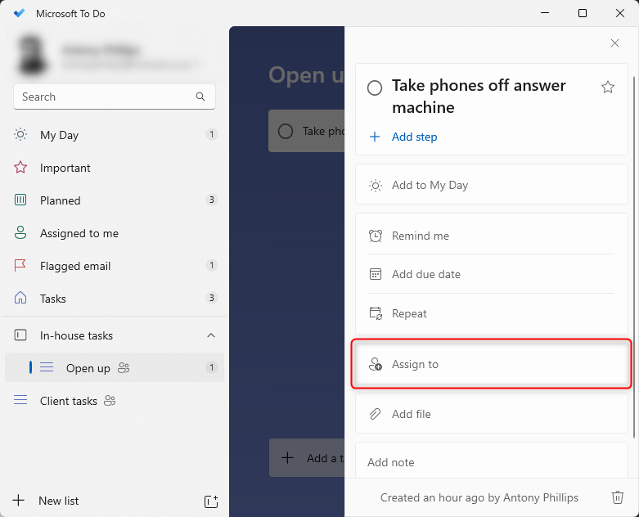The width and height of the screenshot is (639, 517).
Task: Open the Planned smart list
Action: (61, 200)
